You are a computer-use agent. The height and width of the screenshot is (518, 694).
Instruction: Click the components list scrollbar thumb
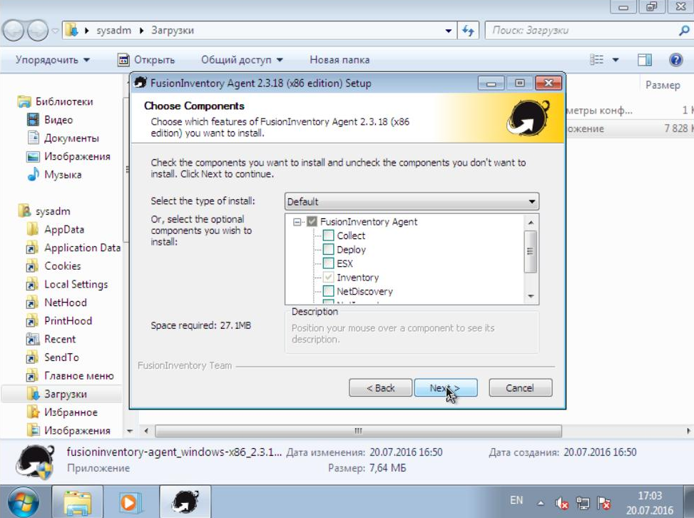530,251
